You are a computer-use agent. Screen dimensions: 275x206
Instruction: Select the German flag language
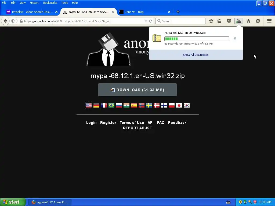[96, 105]
